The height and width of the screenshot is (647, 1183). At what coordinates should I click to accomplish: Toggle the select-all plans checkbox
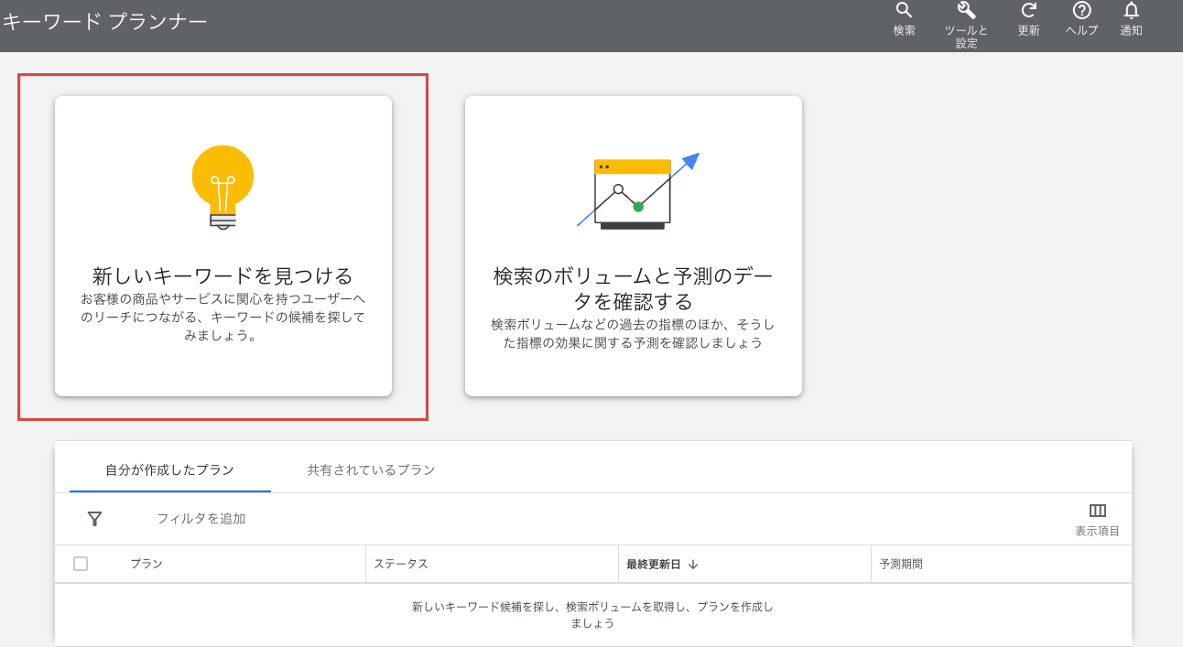(x=81, y=564)
